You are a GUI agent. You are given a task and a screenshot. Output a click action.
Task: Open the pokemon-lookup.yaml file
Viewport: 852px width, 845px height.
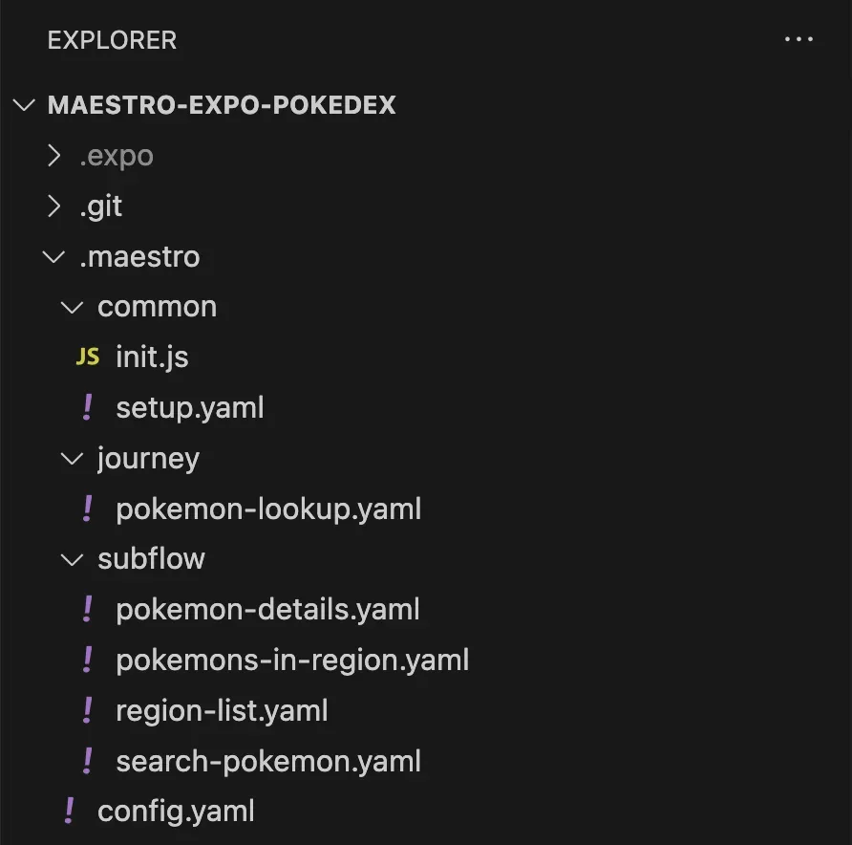(x=268, y=509)
